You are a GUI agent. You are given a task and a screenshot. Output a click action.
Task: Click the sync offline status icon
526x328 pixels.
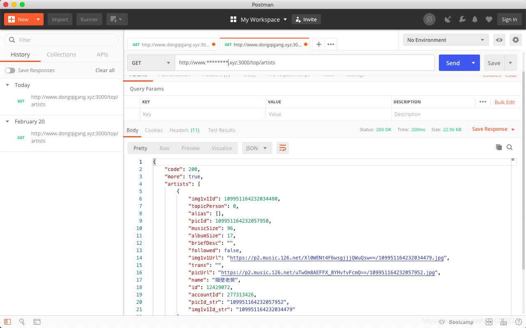429,19
